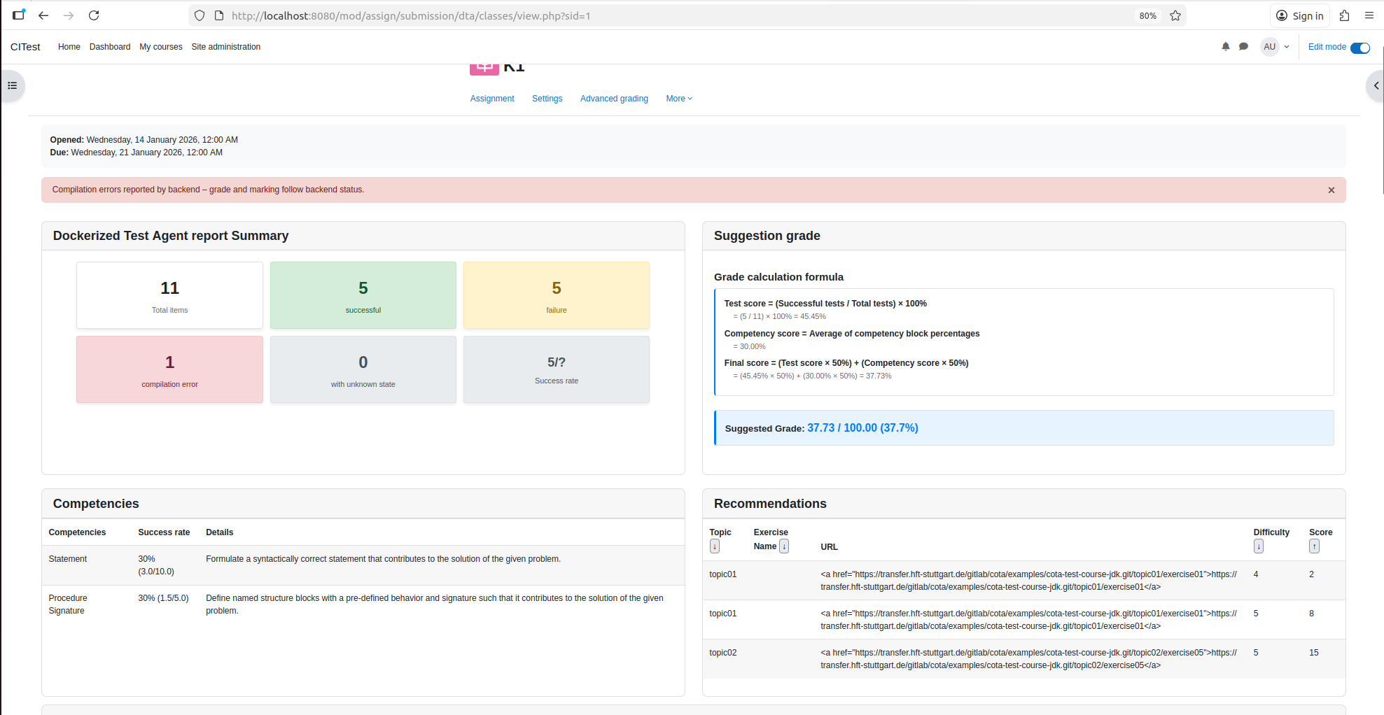Expand the right block drawer arrow

(1376, 85)
